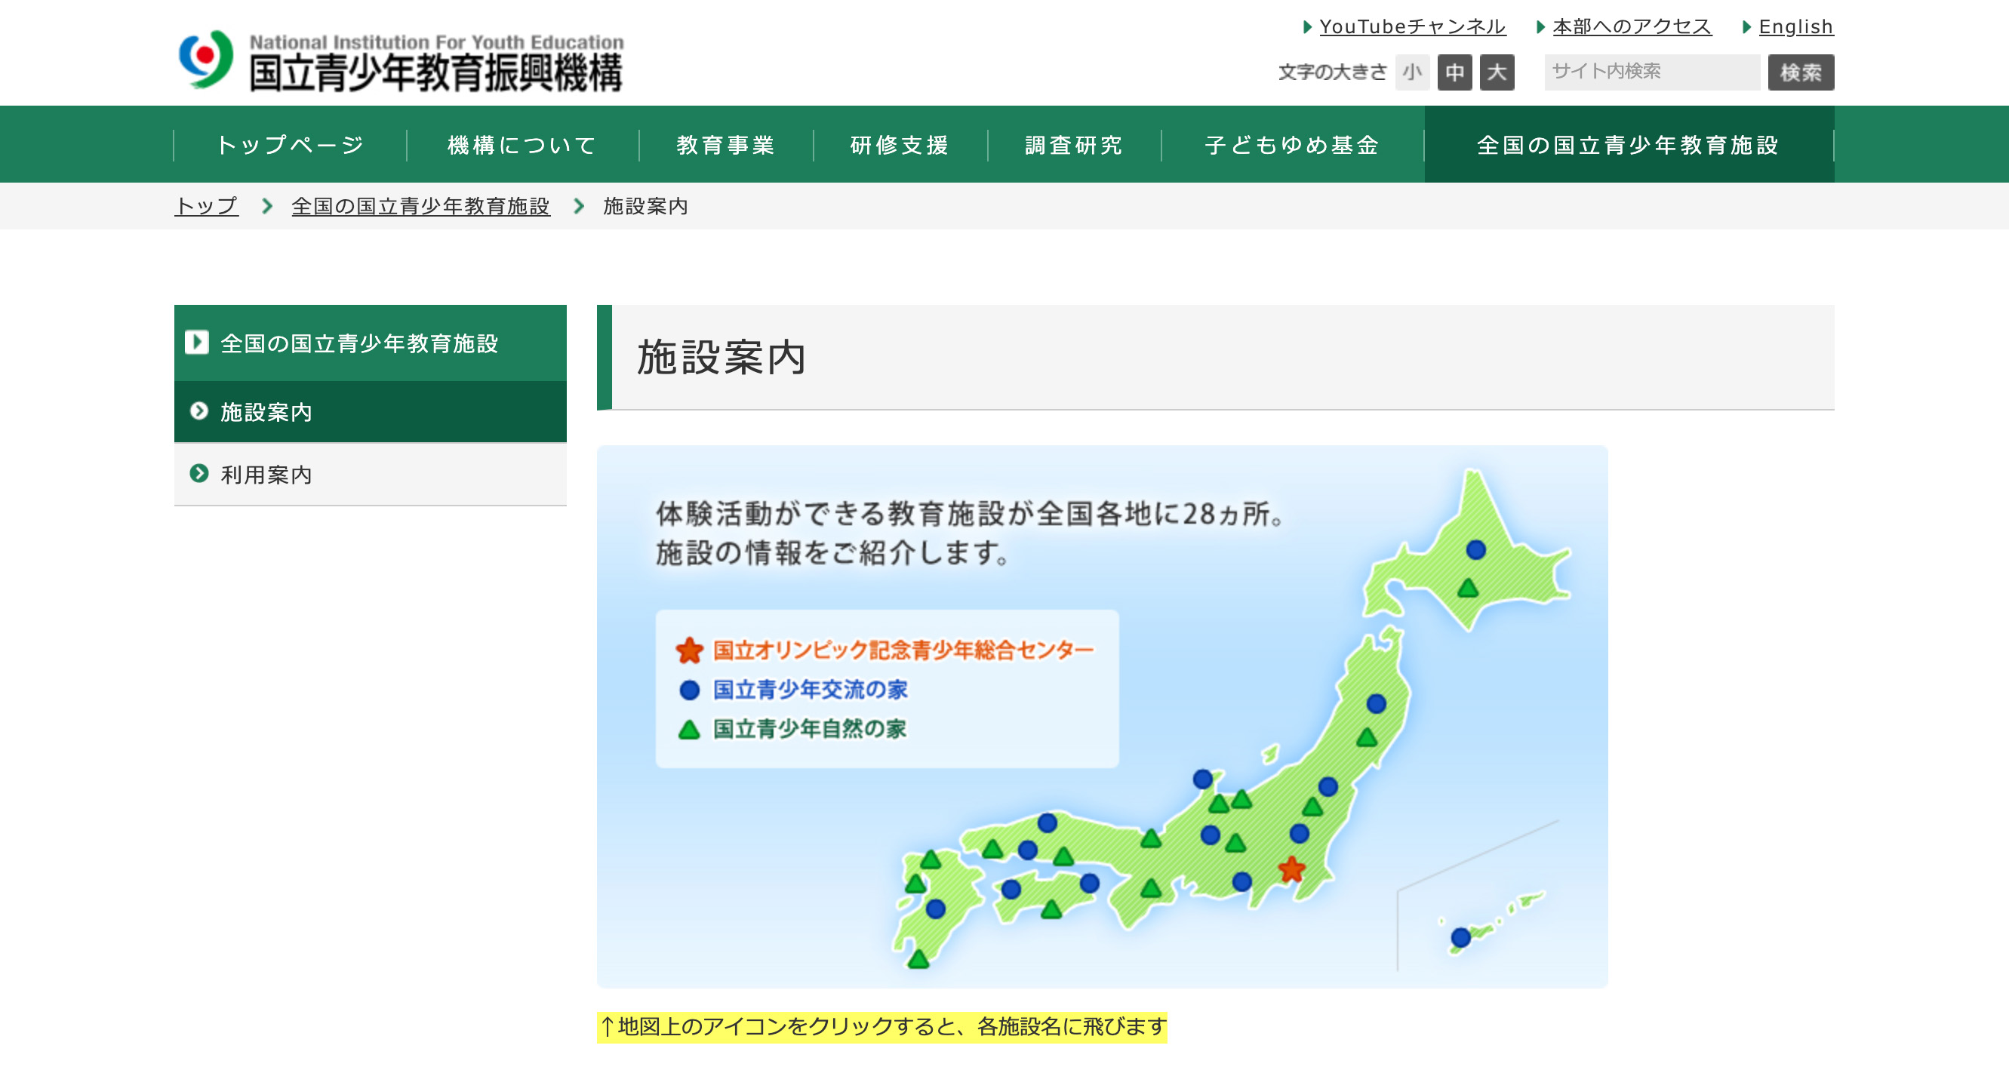Open the 教育事業 menu item
This screenshot has height=1070, width=2009.
point(726,145)
